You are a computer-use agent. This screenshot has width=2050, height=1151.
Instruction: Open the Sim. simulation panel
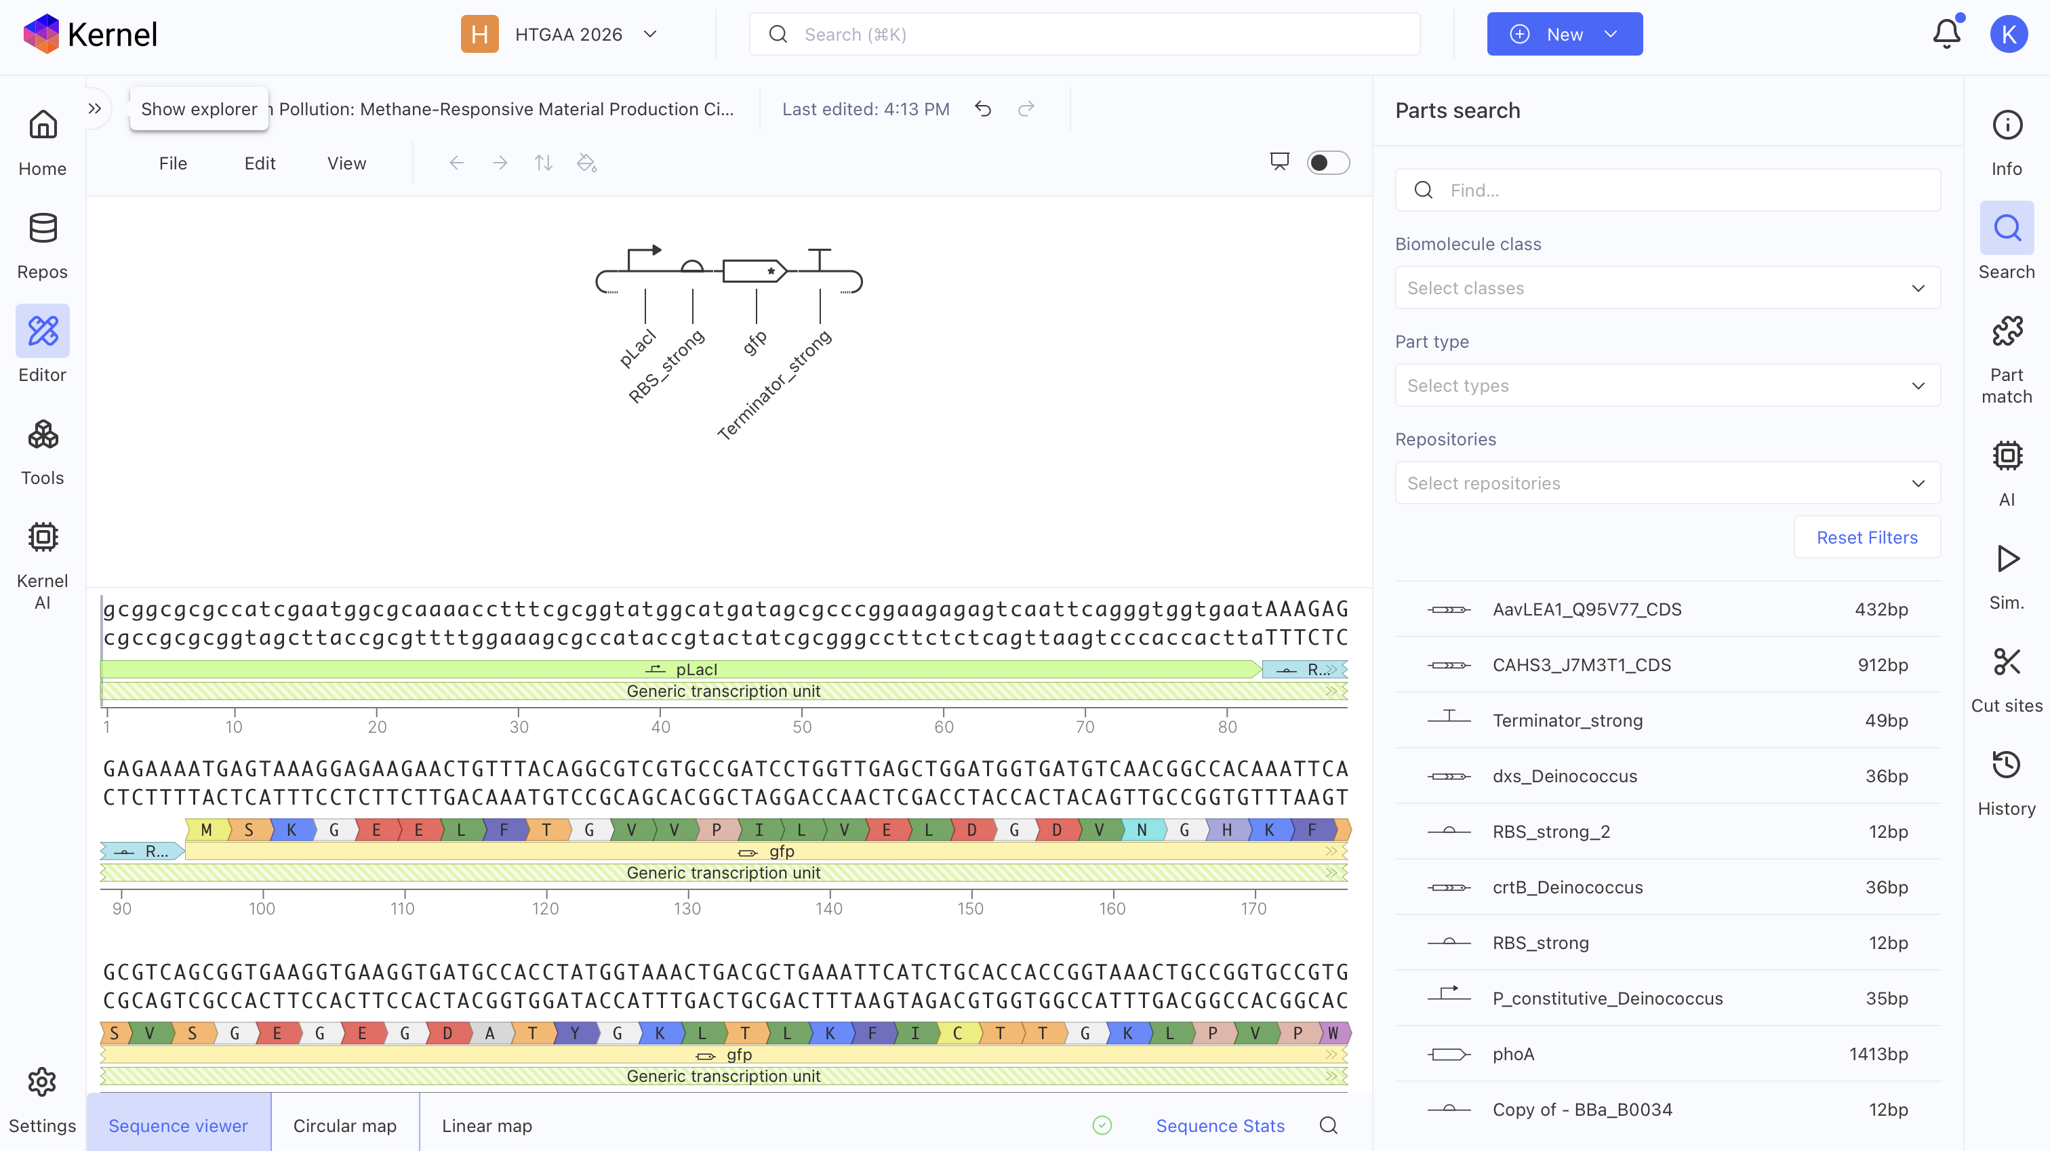pyautogui.click(x=2006, y=576)
